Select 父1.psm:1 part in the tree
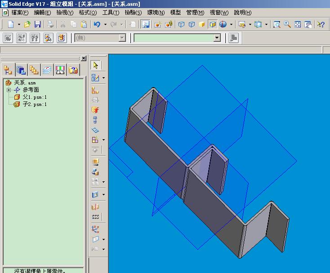Image resolution: width=330 pixels, height=273 pixels. pos(35,97)
